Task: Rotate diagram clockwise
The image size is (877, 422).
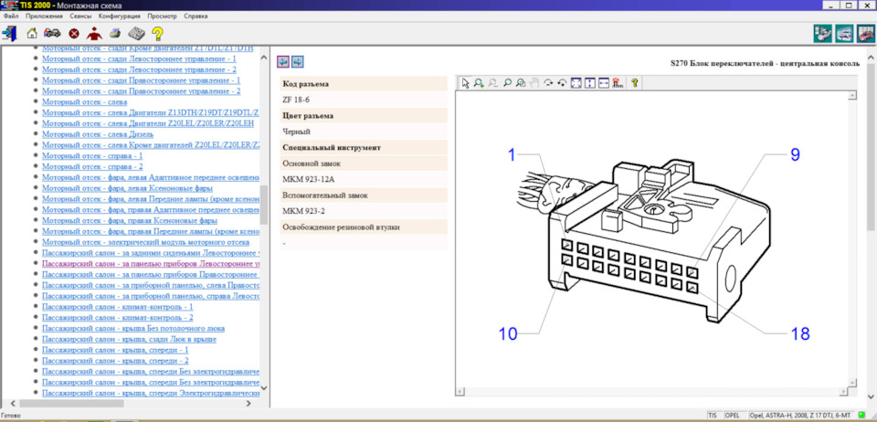Action: (x=549, y=83)
